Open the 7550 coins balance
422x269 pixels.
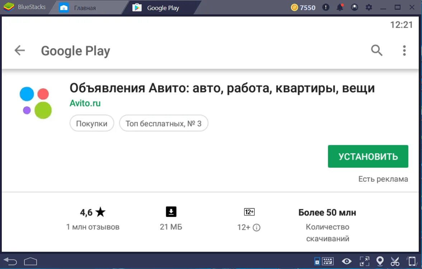tap(303, 8)
